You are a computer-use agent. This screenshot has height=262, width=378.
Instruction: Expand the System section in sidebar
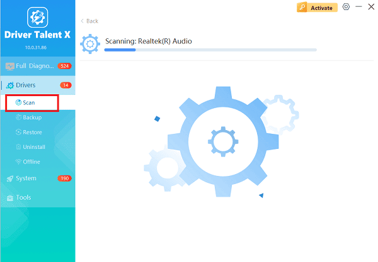coord(26,178)
